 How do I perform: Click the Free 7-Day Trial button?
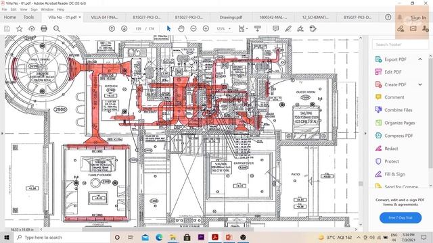pos(401,217)
